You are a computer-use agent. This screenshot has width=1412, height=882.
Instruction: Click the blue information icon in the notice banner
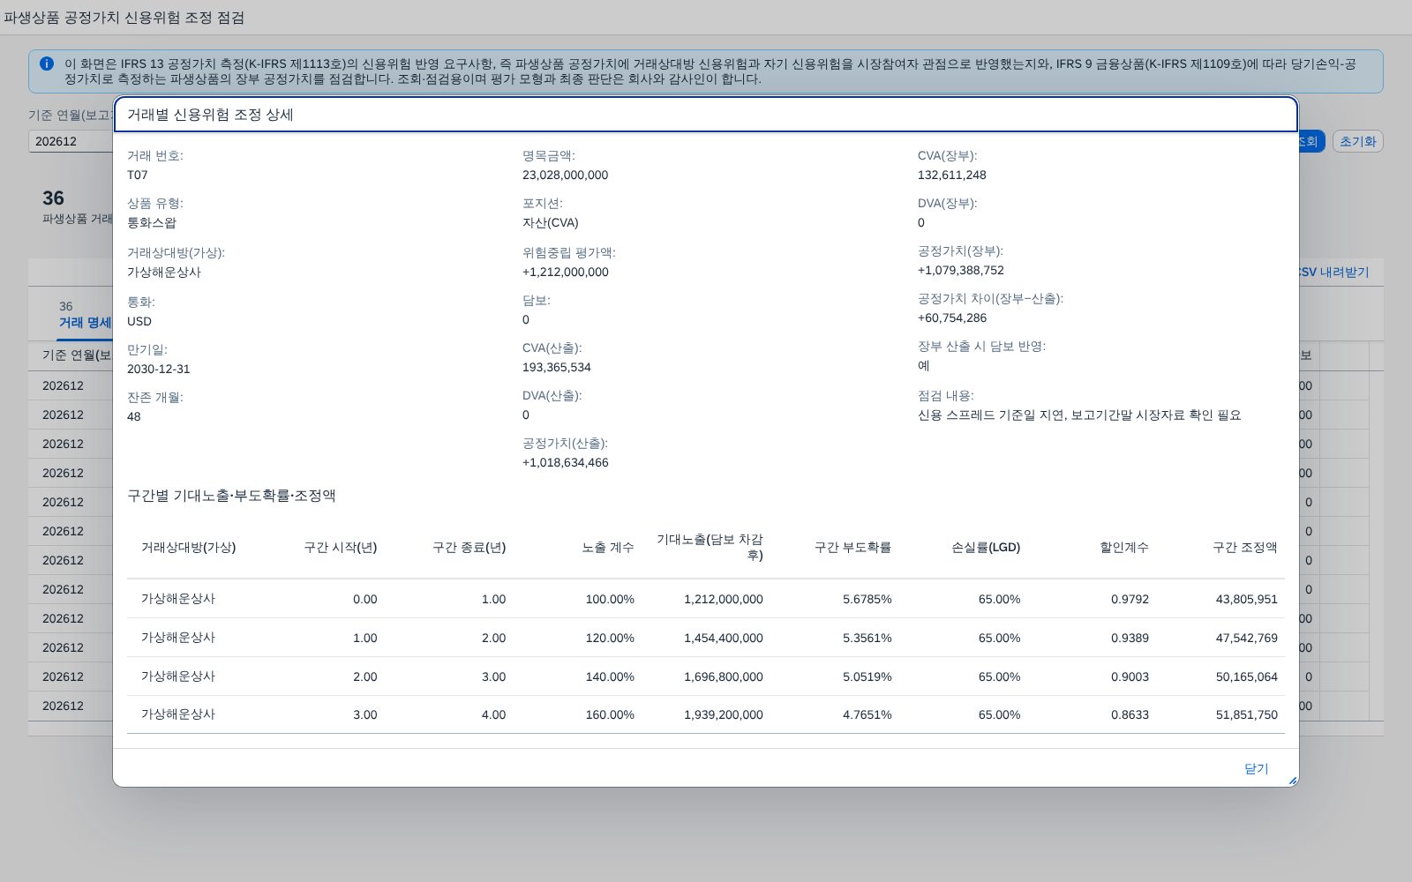coord(47,64)
